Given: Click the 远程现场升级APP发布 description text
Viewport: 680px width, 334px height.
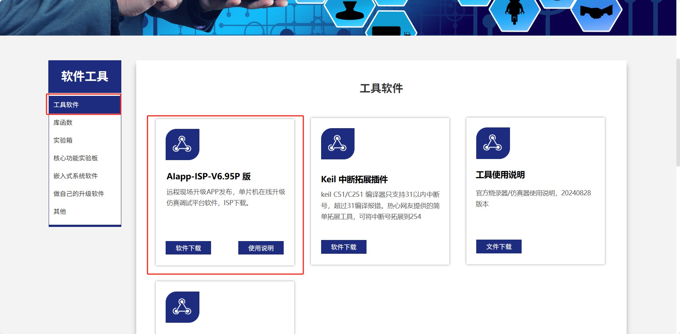Looking at the screenshot, I should (x=226, y=197).
